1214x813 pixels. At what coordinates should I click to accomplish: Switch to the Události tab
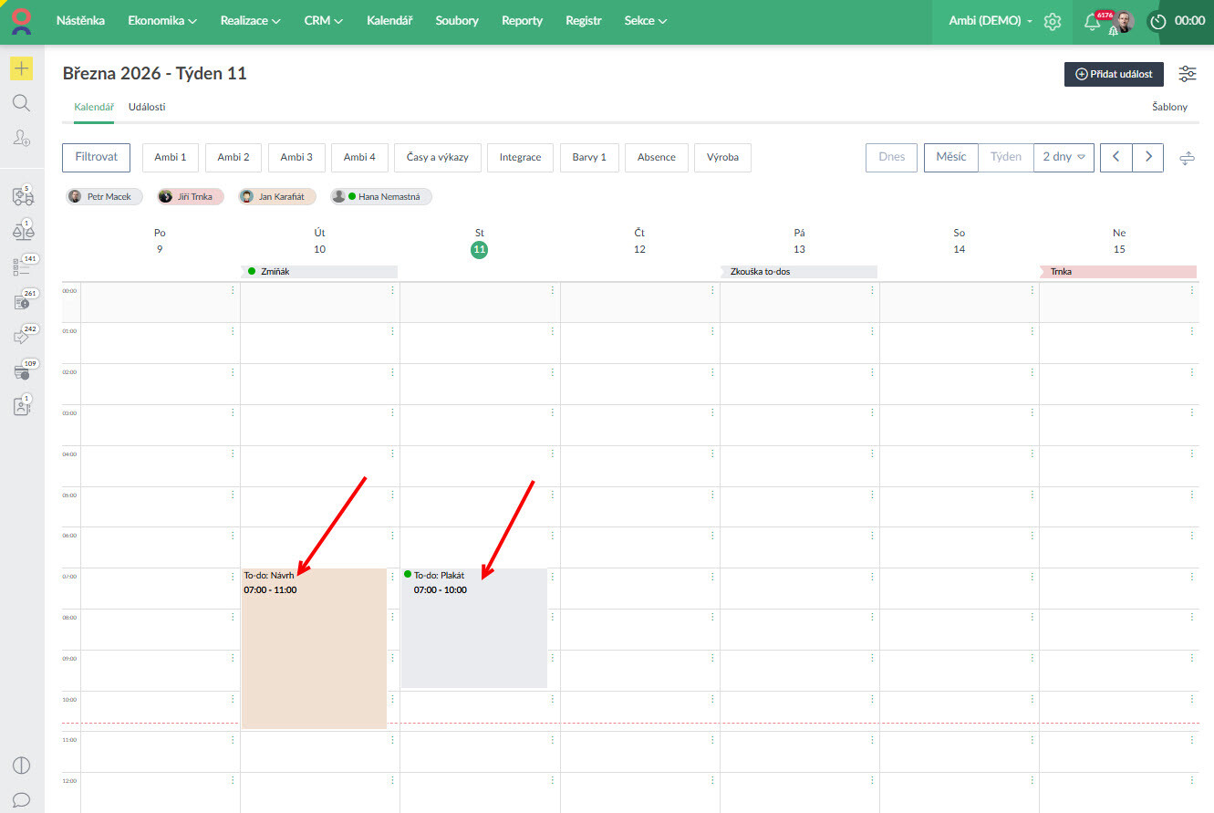click(147, 107)
